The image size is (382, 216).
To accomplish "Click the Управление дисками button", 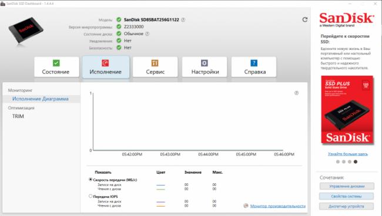I will coord(347,186).
